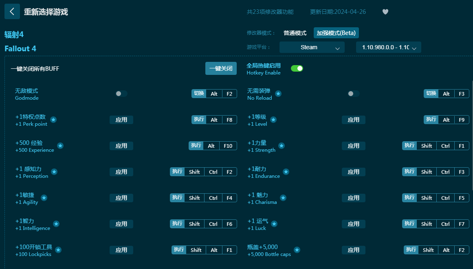The image size is (473, 269).
Task: Enable the No Reload toggle
Action: 354,94
